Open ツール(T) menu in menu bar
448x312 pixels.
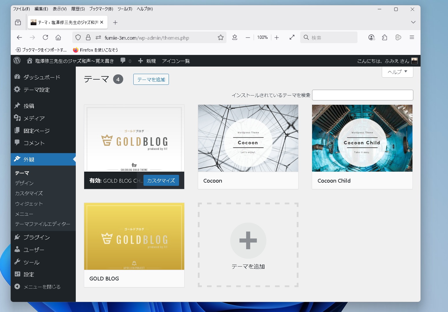(x=125, y=9)
